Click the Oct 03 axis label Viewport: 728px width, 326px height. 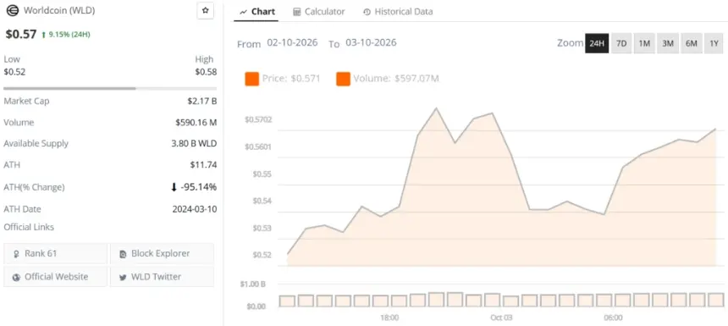click(x=501, y=318)
